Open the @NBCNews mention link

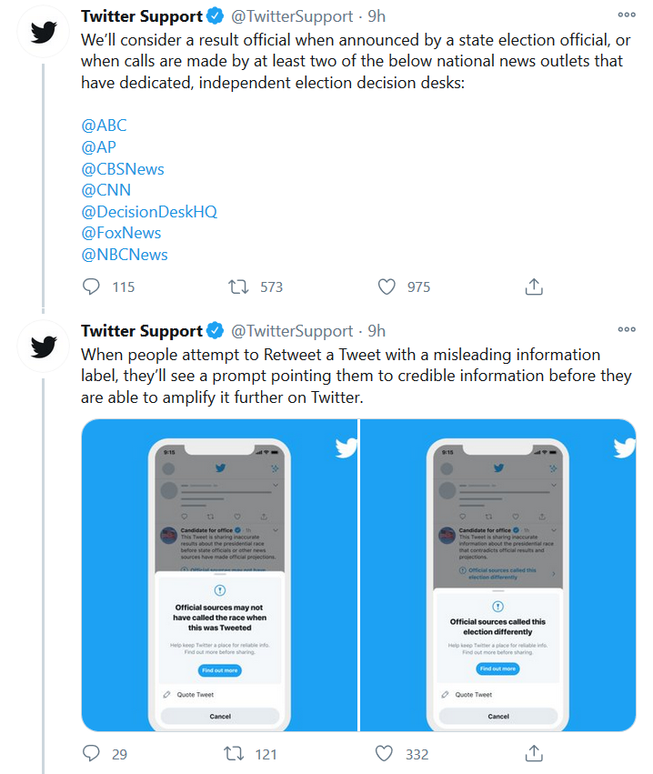pos(125,255)
